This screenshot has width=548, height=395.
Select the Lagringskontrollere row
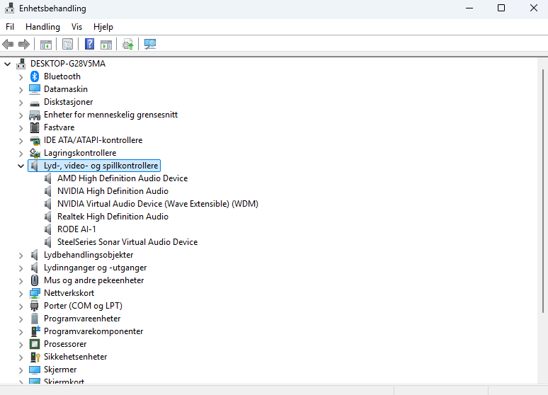(x=80, y=153)
